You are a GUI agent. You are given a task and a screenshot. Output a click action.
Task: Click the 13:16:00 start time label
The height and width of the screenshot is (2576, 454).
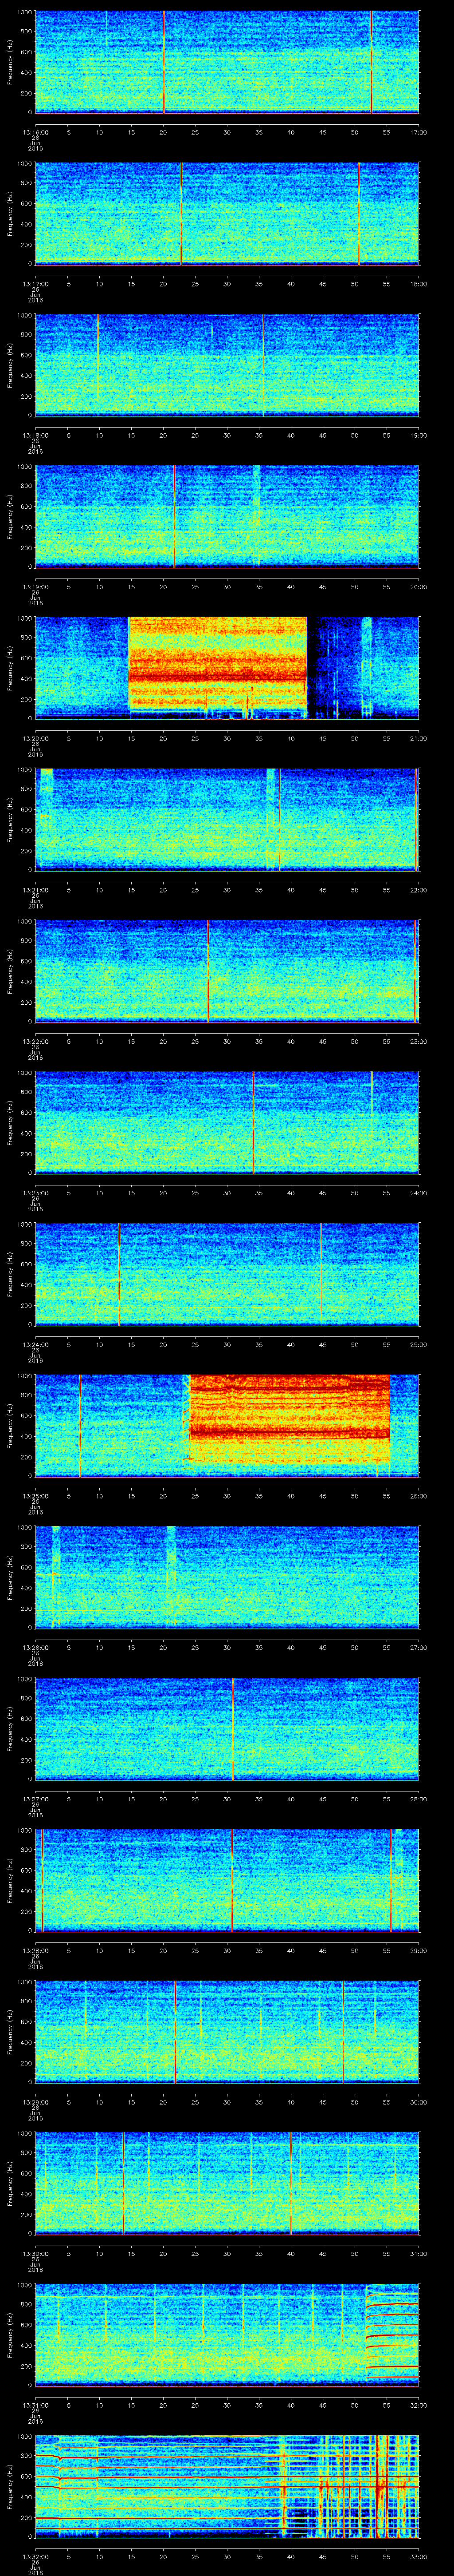35,131
